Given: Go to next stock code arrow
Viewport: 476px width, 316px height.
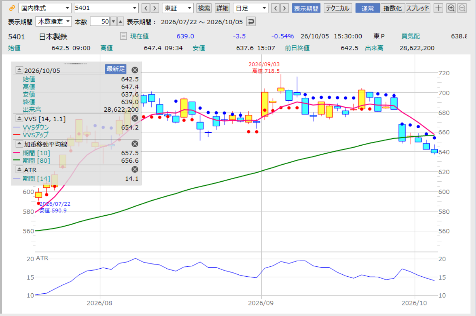Looking at the screenshot, I should (x=155, y=8).
